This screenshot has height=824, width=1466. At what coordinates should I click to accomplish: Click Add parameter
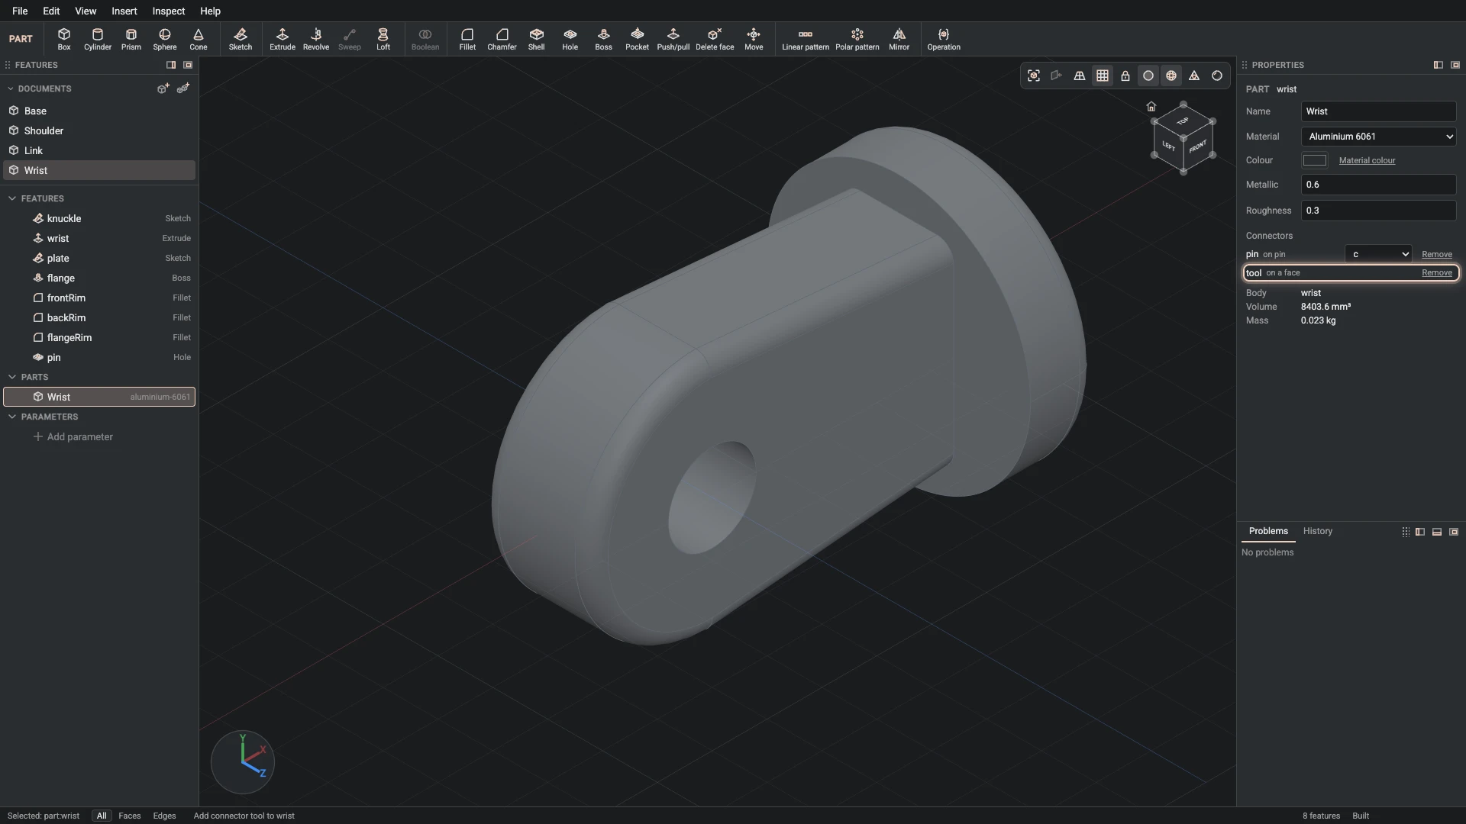[73, 436]
